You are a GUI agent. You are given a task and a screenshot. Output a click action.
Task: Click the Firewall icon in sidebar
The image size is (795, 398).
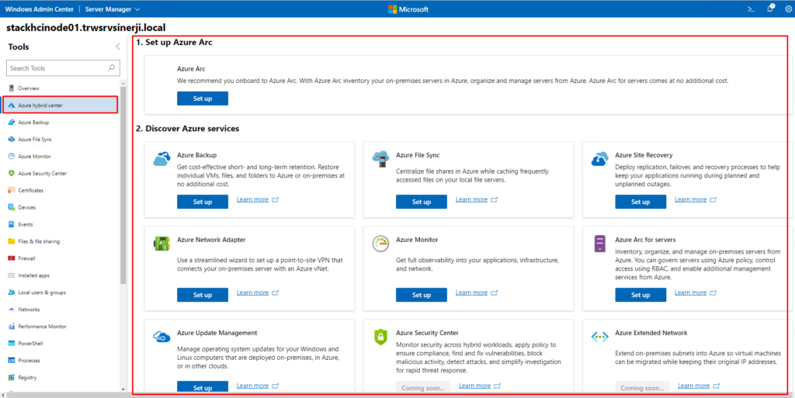click(11, 258)
